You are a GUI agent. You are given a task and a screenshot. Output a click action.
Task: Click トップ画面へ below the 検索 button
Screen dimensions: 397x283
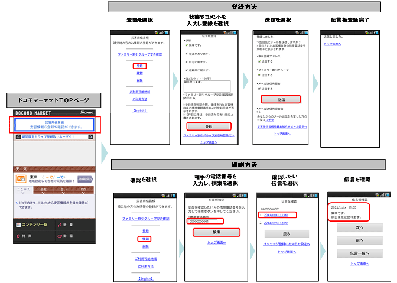[x=216, y=242]
